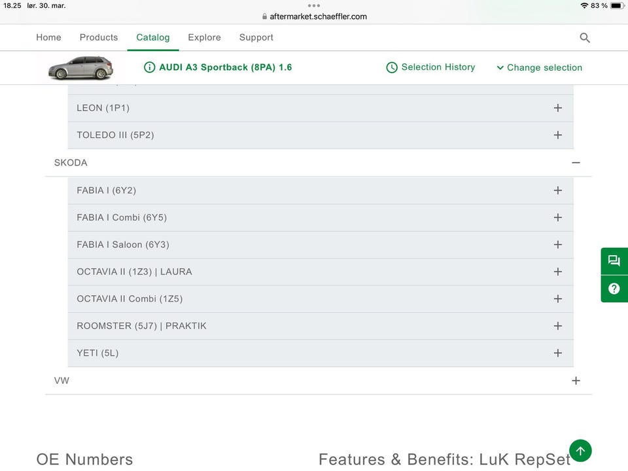Click OCTAVIA II (1Z3) | LAURA text
The image size is (628, 471).
click(x=134, y=271)
